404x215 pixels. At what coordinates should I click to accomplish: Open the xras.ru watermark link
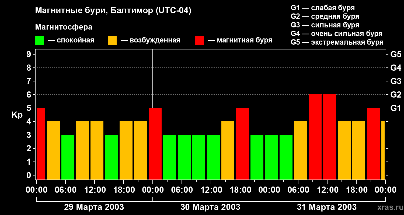pos(389,207)
